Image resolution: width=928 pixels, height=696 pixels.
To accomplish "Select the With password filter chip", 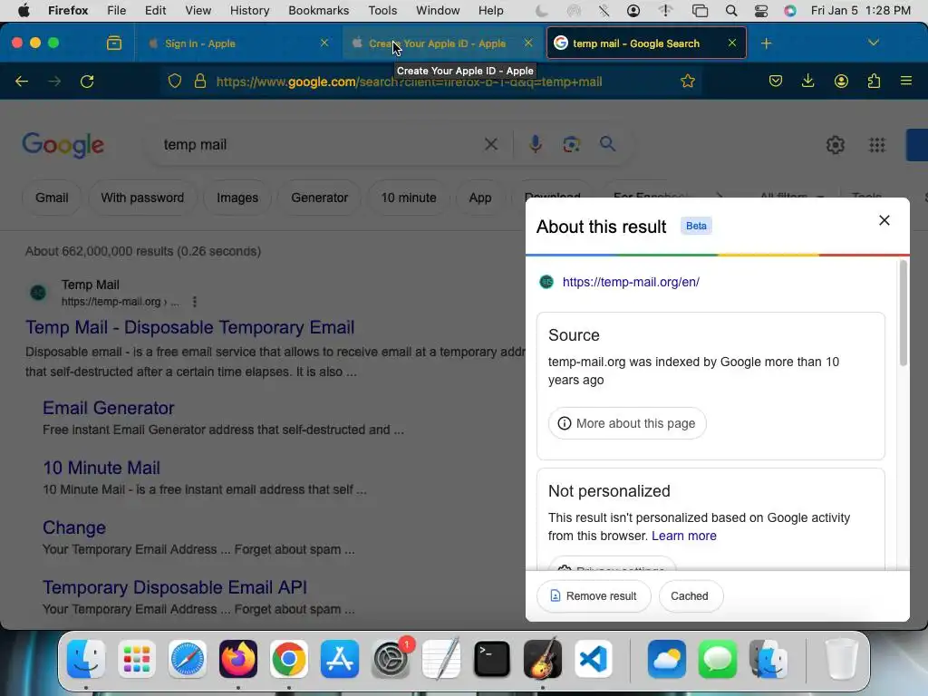I will tap(142, 198).
